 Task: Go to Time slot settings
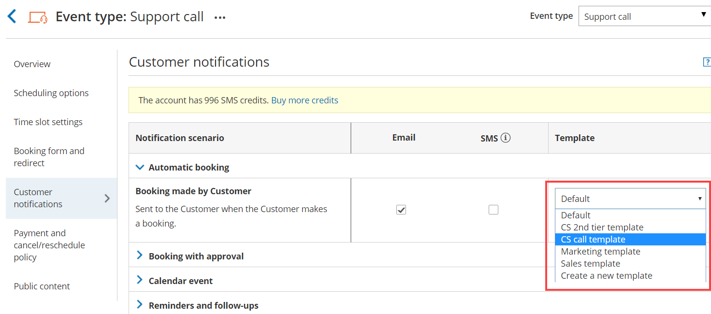(x=48, y=122)
